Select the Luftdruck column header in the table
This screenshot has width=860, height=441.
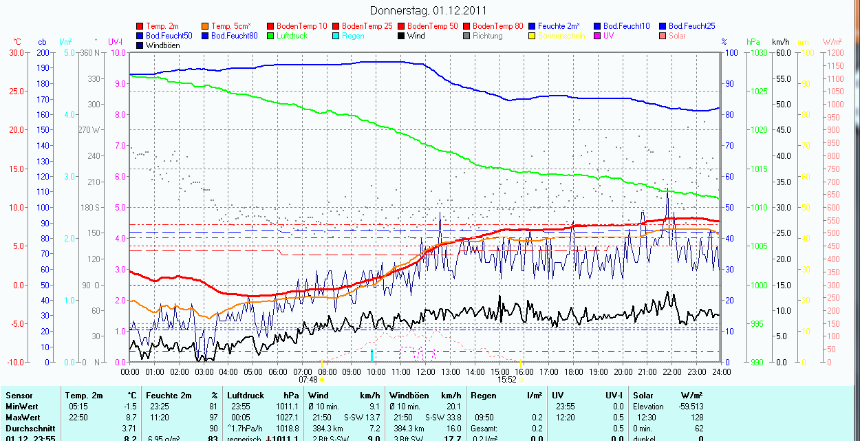coord(246,396)
